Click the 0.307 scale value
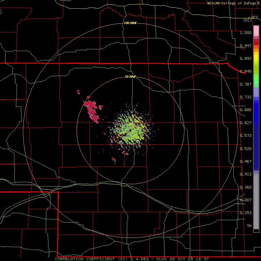This screenshot has width=261, height=261. (x=246, y=200)
